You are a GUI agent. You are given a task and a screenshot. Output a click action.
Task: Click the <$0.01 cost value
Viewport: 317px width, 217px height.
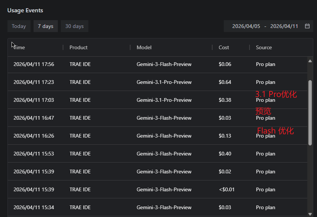tap(227, 189)
